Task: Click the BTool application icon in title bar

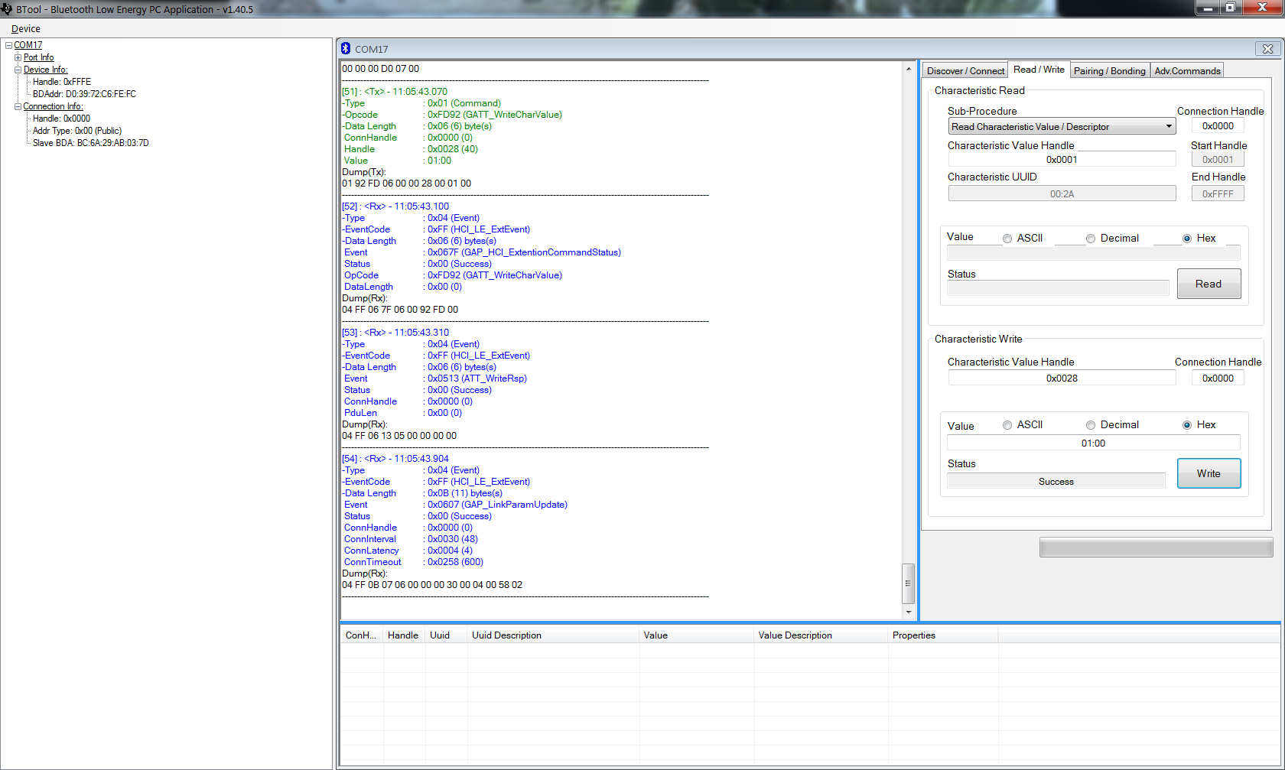Action: (x=6, y=9)
